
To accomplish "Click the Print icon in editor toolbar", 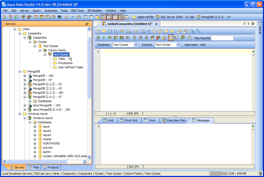I will coord(129,31).
